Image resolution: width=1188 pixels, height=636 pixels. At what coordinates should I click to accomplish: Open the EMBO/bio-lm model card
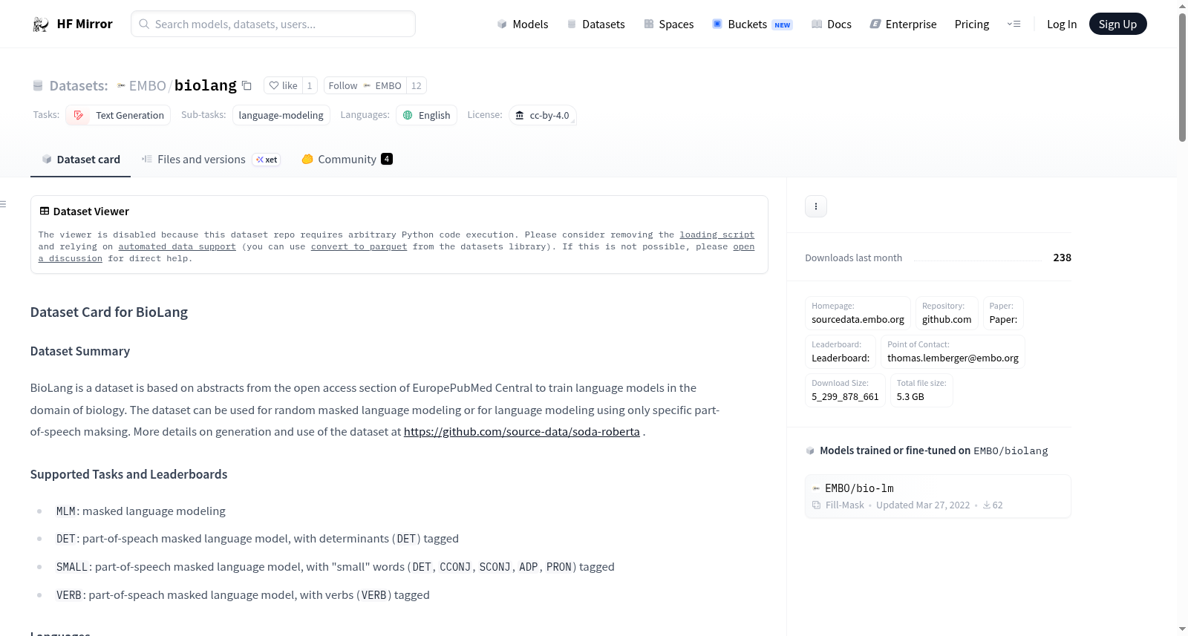click(938, 496)
